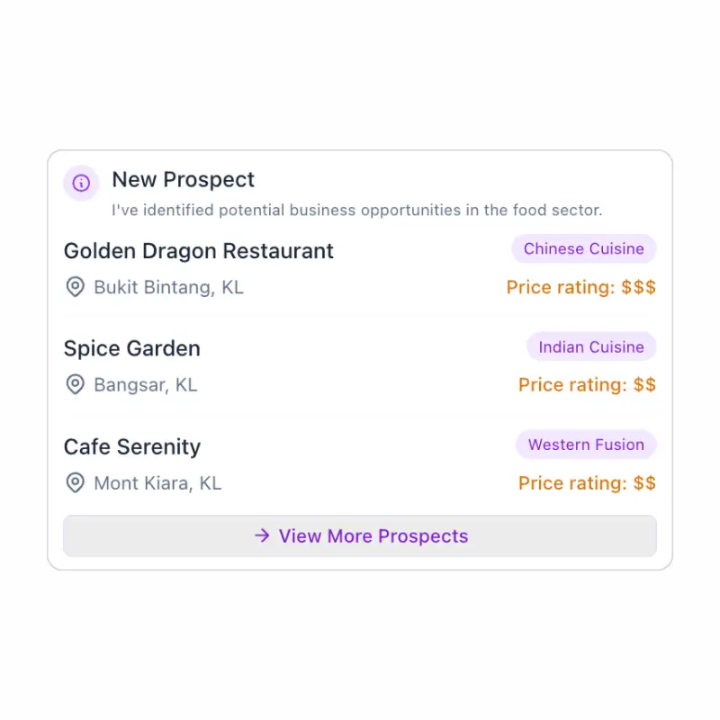The width and height of the screenshot is (720, 720).
Task: Click Golden Dragon's Price rating: $$$
Action: tap(580, 287)
